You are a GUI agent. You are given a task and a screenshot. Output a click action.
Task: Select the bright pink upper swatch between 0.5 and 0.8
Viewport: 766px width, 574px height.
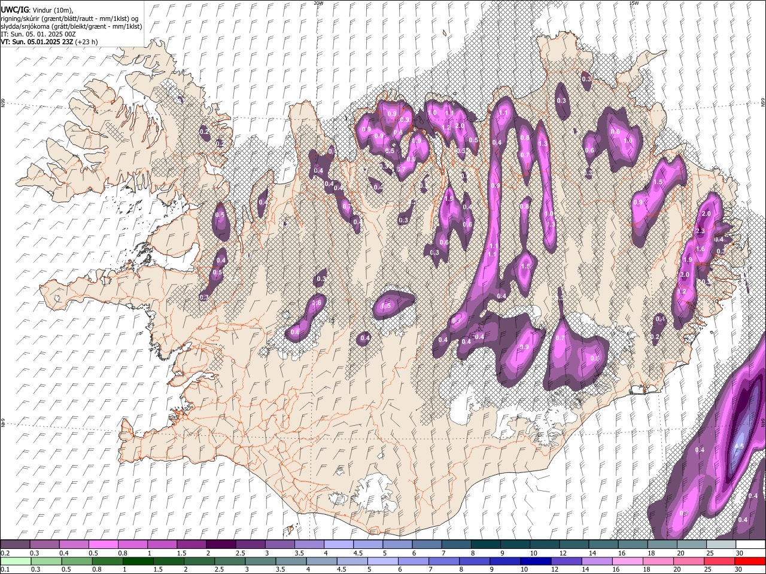coord(103,545)
